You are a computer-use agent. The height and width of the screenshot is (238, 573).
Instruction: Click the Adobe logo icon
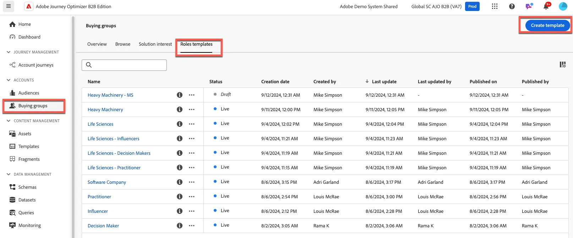(29, 6)
